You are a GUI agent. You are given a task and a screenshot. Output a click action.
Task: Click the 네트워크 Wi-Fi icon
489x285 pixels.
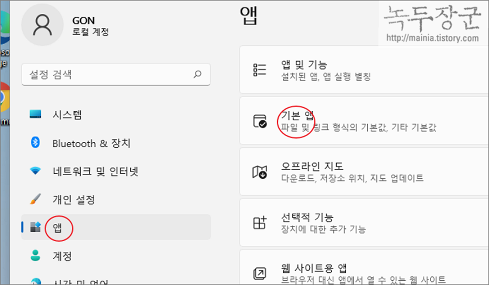coord(35,171)
